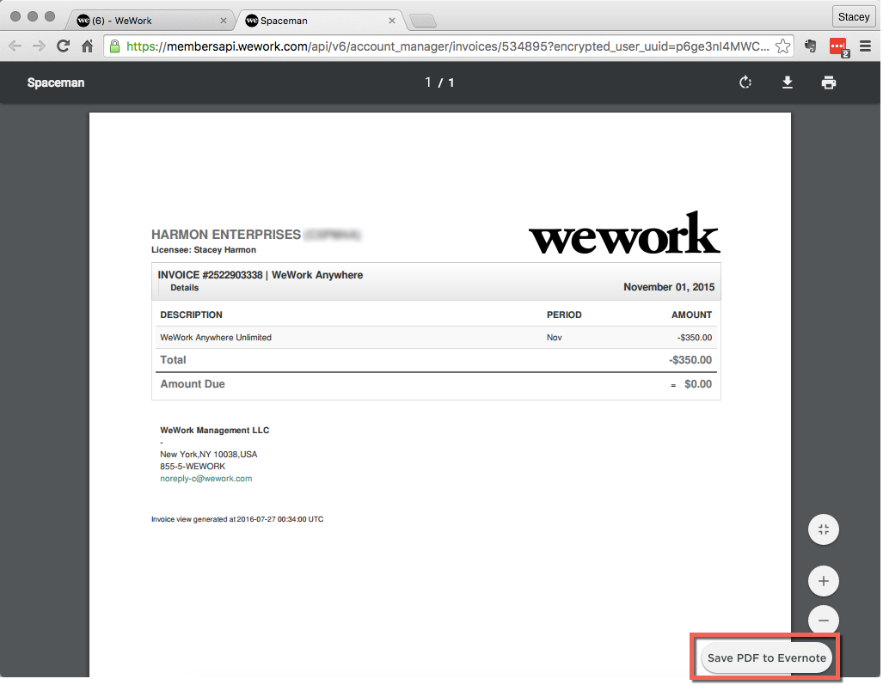The width and height of the screenshot is (883, 685).
Task: Click the New York,NY 10038,USA address
Action: tap(208, 454)
